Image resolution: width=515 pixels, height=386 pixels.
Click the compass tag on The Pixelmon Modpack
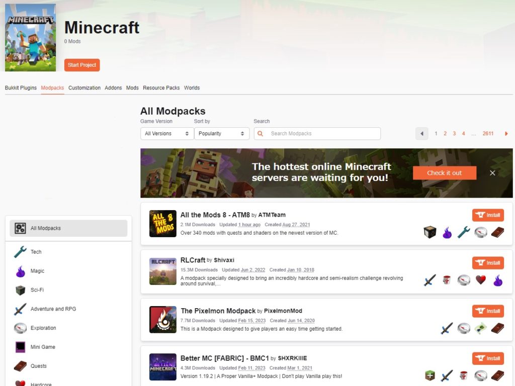(x=464, y=328)
